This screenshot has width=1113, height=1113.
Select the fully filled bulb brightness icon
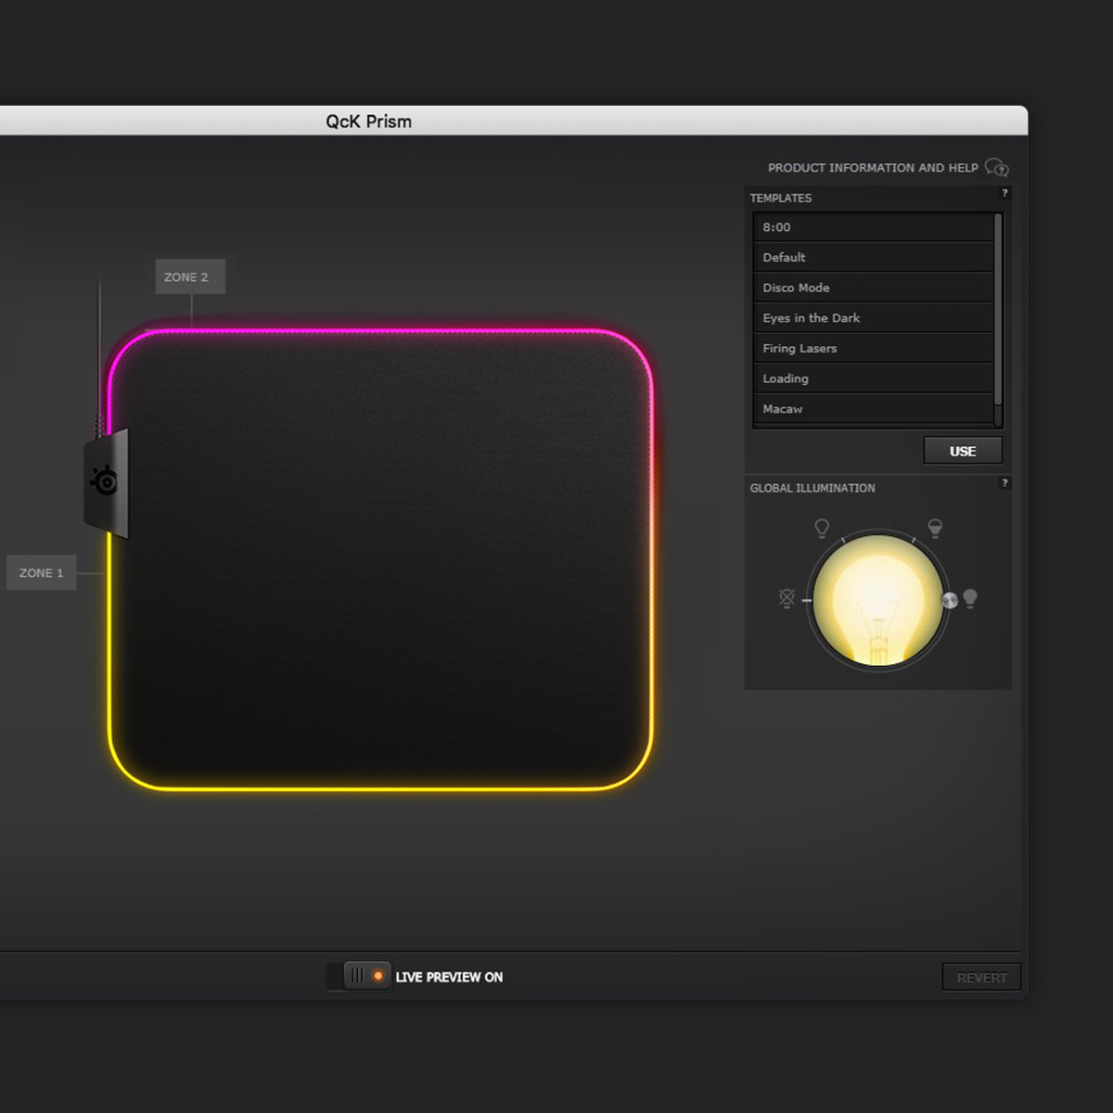point(970,598)
